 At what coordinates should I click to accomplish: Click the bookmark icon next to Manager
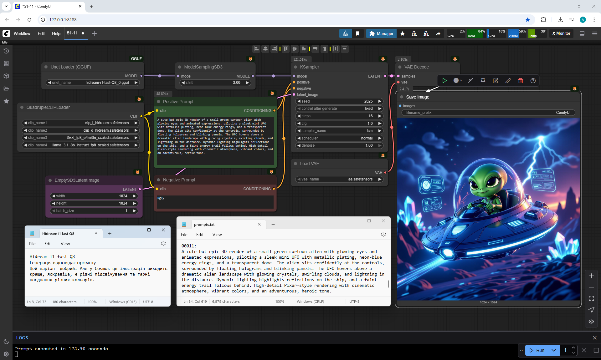click(x=357, y=33)
